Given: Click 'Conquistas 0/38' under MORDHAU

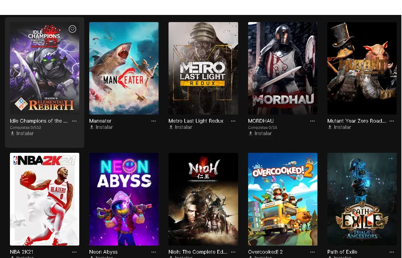Looking at the screenshot, I should click(x=262, y=128).
